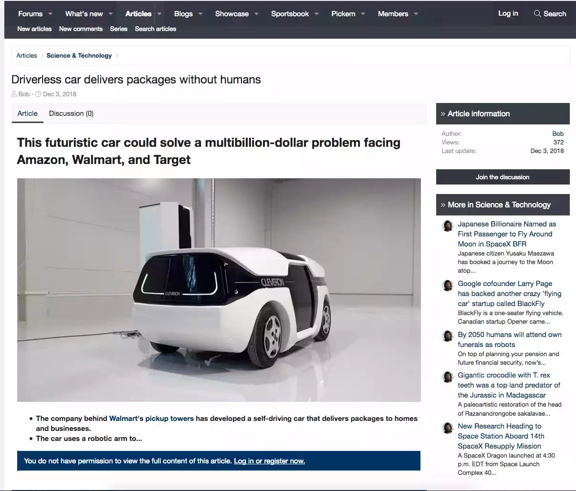Click avatar beside Japanese Billionaire article

(x=448, y=225)
